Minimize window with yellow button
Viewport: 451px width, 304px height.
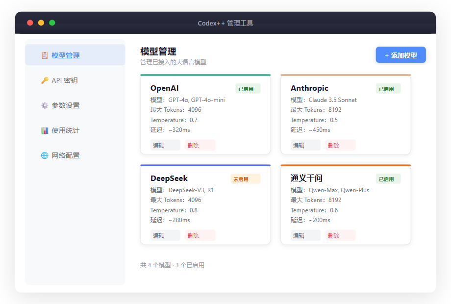point(41,23)
